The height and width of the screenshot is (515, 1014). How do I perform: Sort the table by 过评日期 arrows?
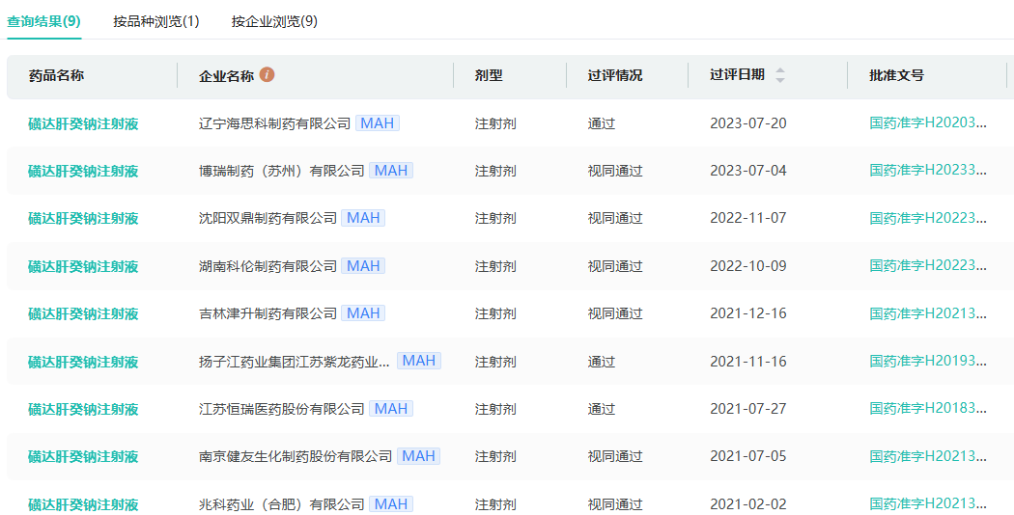(x=780, y=75)
